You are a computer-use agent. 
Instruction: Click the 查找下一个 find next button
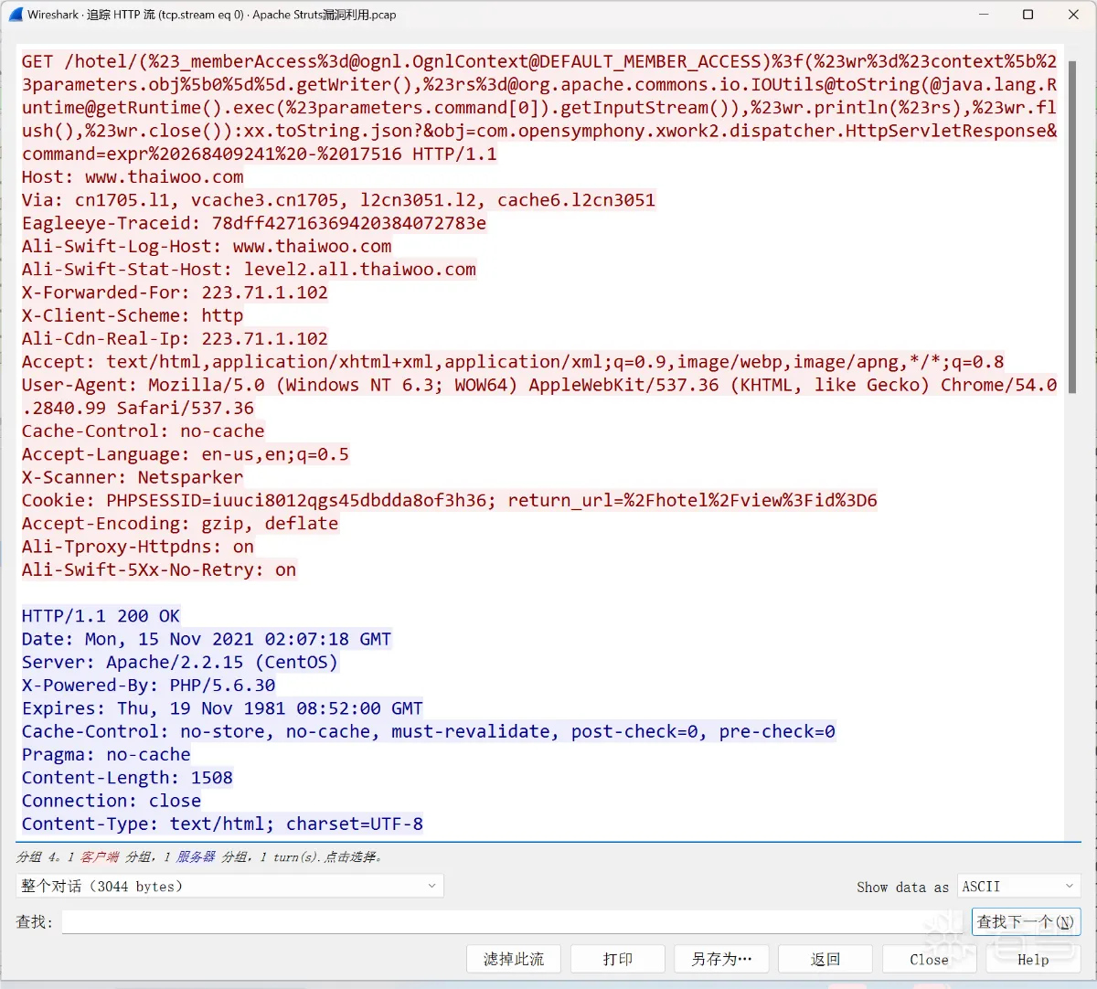[x=1026, y=921]
